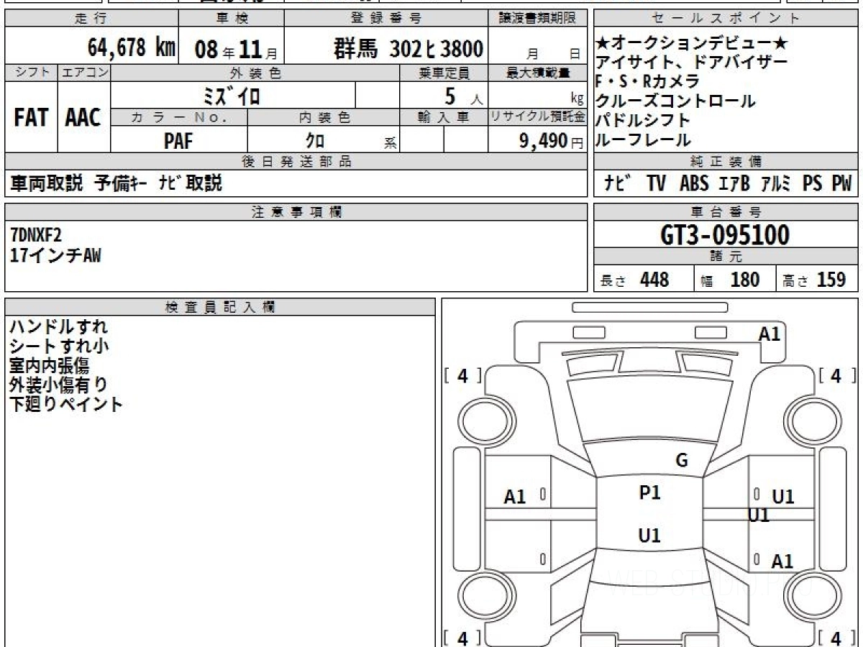
Task: Select the FAT shift value
Action: pyautogui.click(x=31, y=117)
